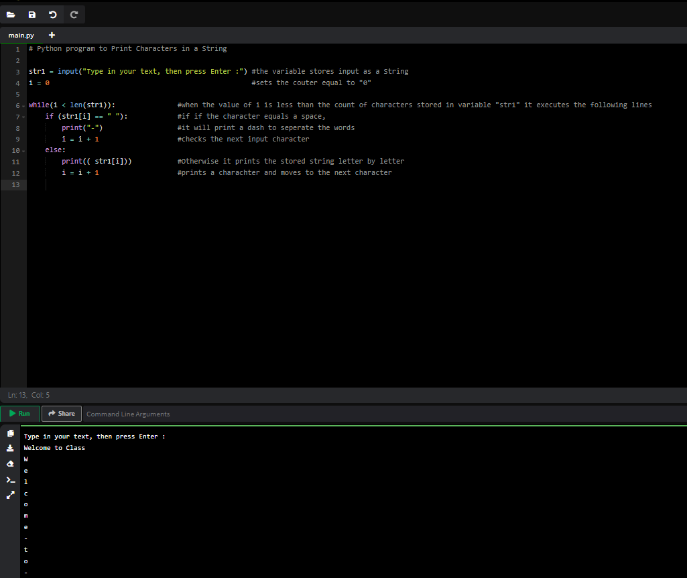Viewport: 687px width, 578px height.
Task: Click the print(( str1[i])) statement
Action: click(97, 161)
